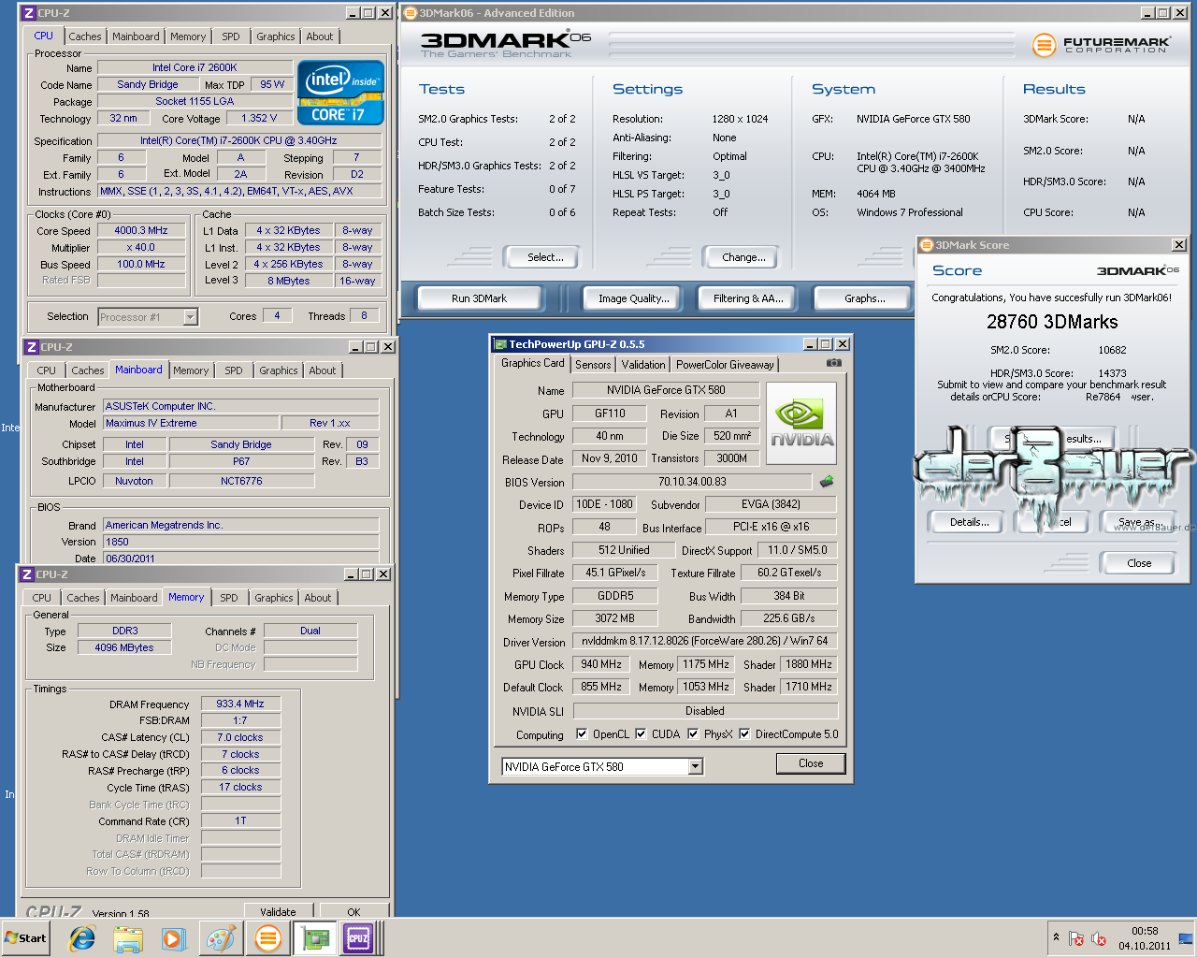Screen dimensions: 1197x958
Task: Open the GeForce GTX 580 GPU selector dropdown
Action: [x=695, y=766]
